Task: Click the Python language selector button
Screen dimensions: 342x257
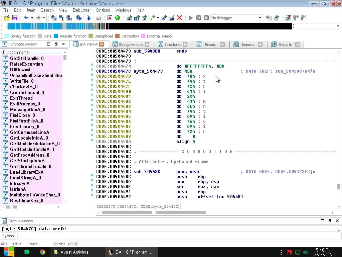Action: coord(8,236)
